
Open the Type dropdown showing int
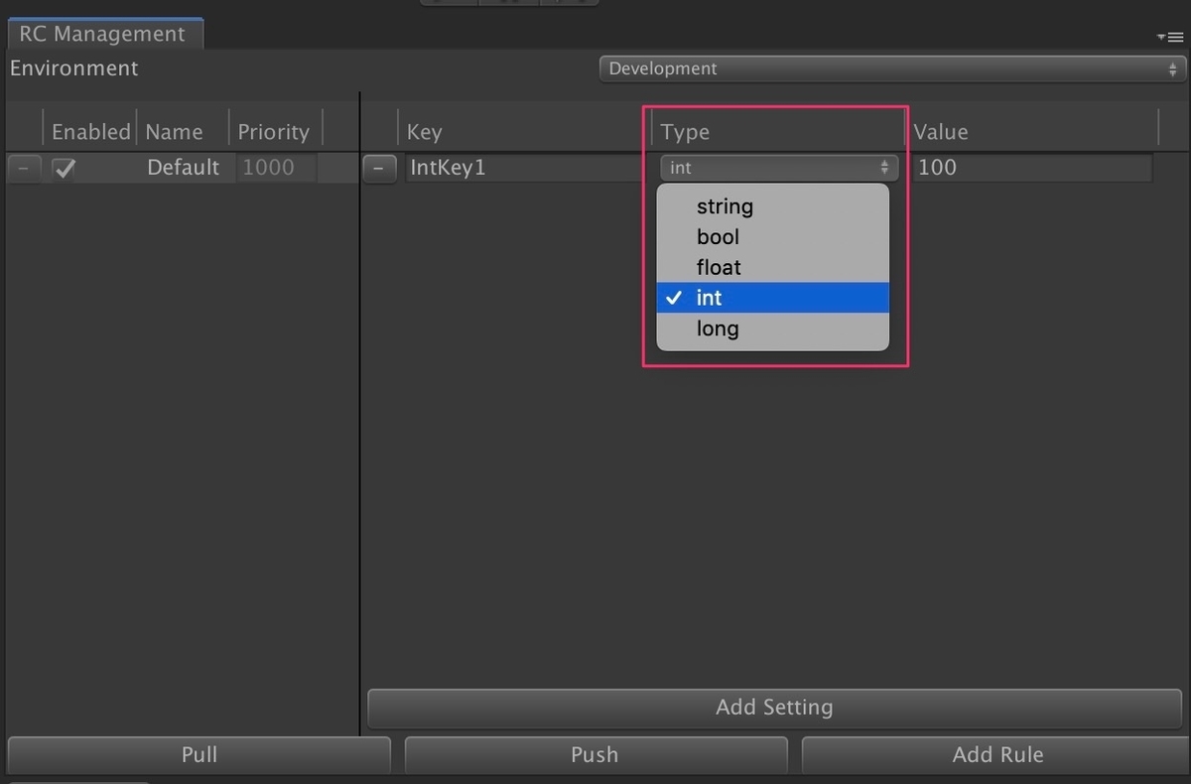click(779, 168)
